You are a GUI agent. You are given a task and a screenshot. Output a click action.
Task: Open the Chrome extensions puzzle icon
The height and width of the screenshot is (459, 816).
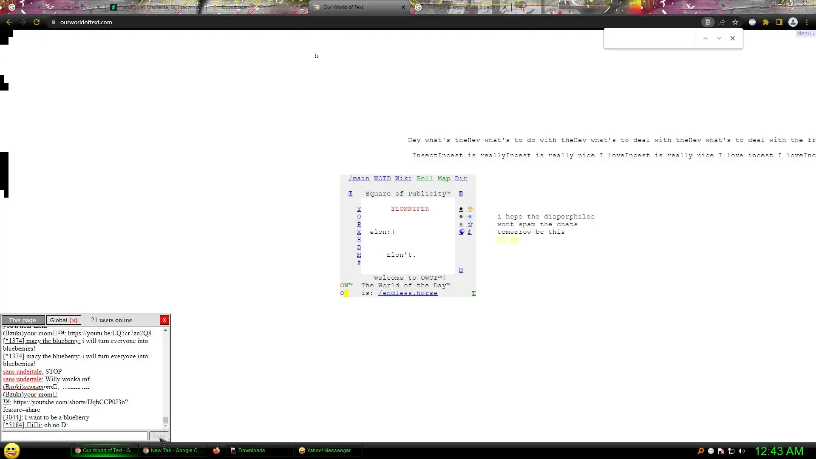click(x=765, y=22)
